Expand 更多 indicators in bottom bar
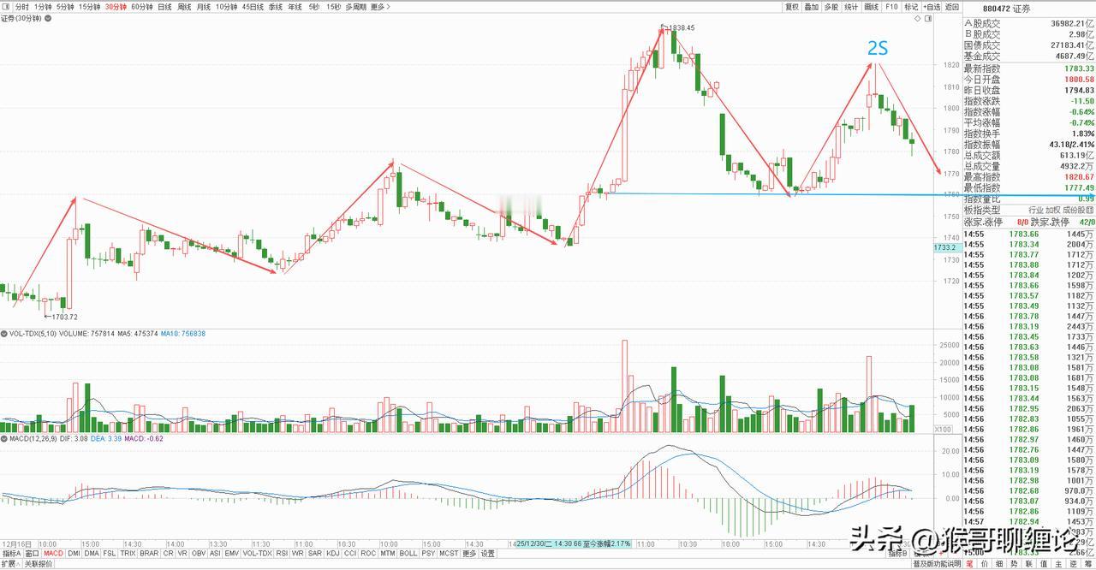The width and height of the screenshot is (1096, 570). [x=469, y=553]
